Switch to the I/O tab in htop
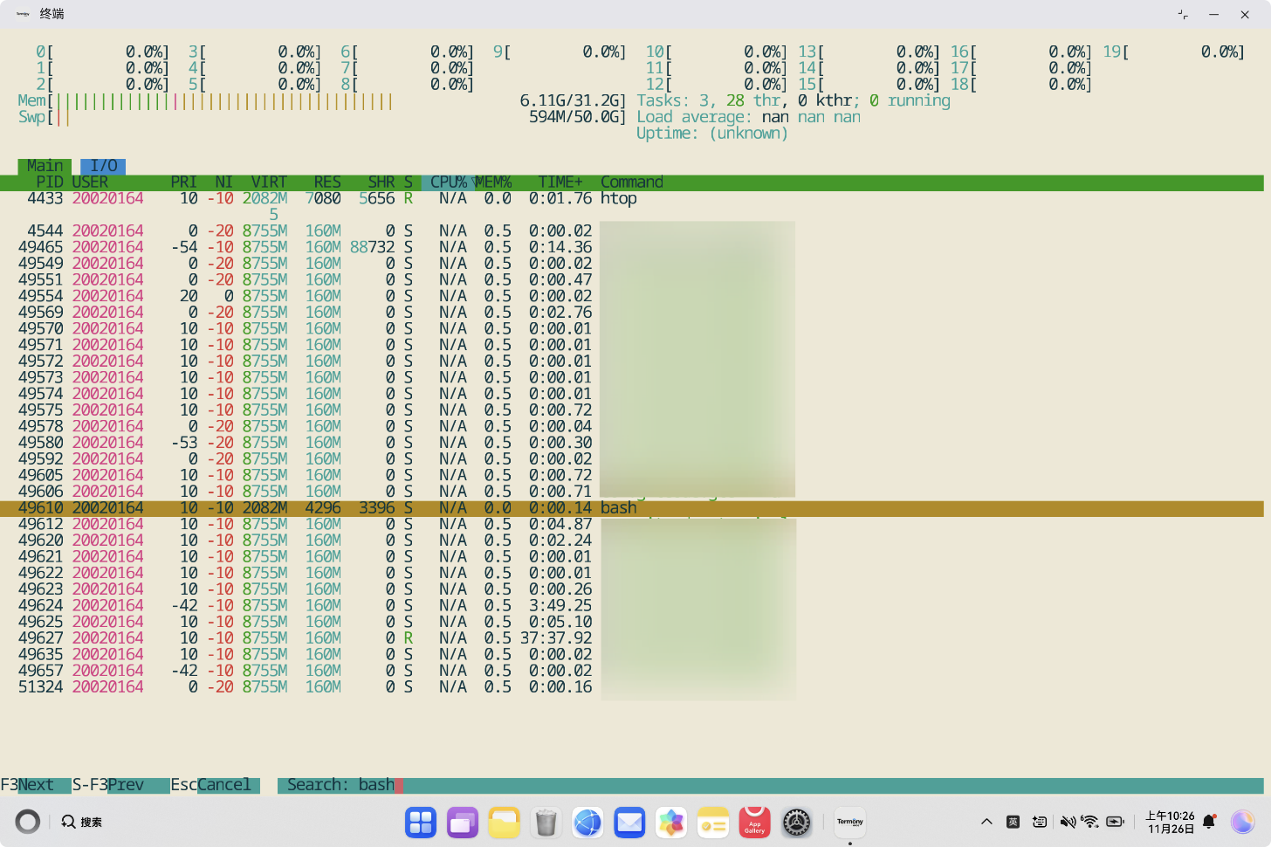The height and width of the screenshot is (847, 1271). coord(103,166)
